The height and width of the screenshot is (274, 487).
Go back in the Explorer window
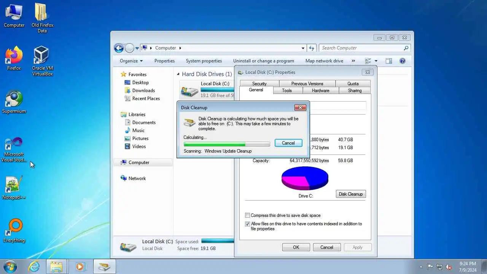tap(119, 48)
